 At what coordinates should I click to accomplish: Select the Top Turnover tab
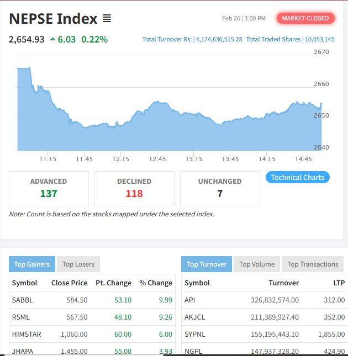coord(207,264)
